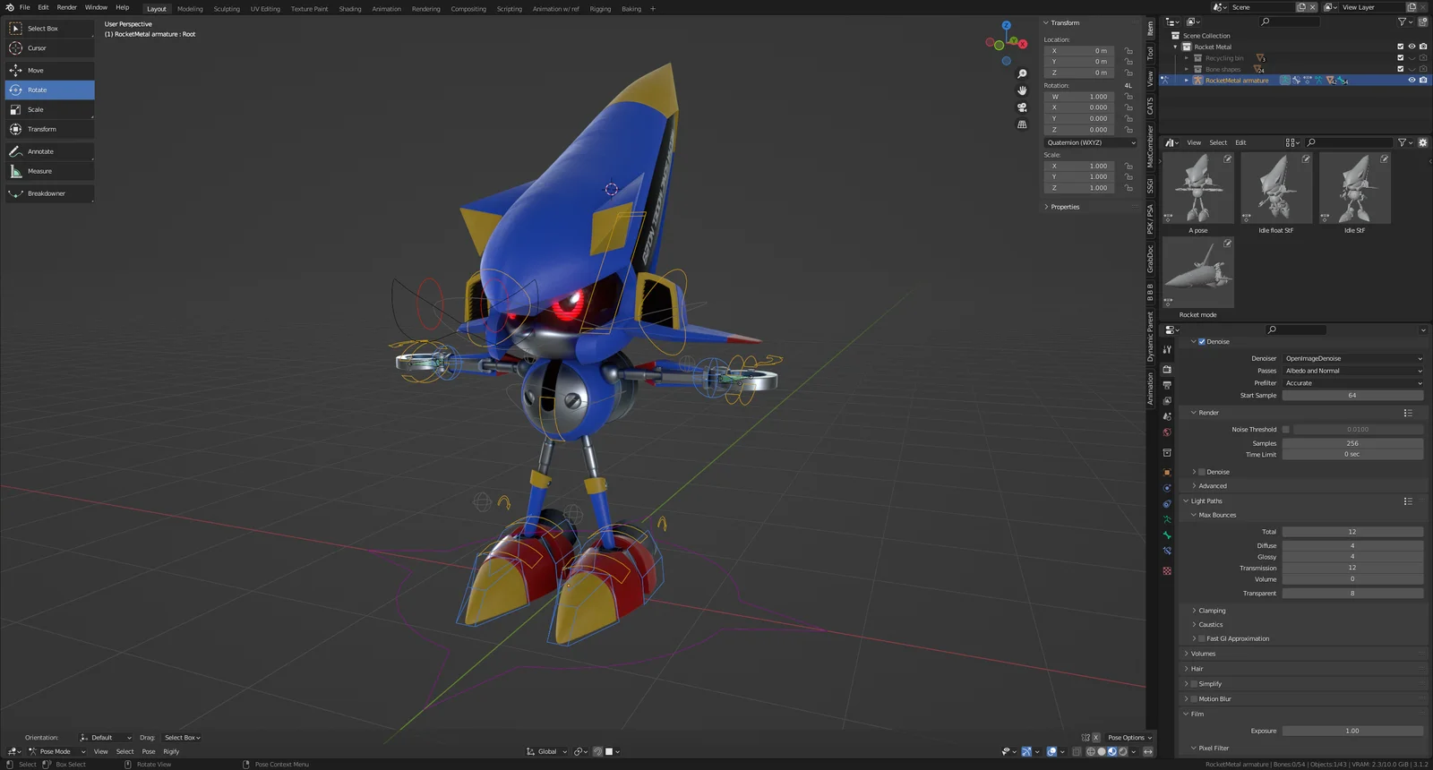Uncheck Bone shapes collection checkbox

tap(1401, 69)
